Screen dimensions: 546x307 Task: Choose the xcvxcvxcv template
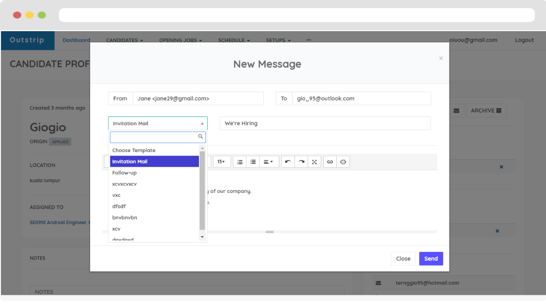pyautogui.click(x=154, y=184)
